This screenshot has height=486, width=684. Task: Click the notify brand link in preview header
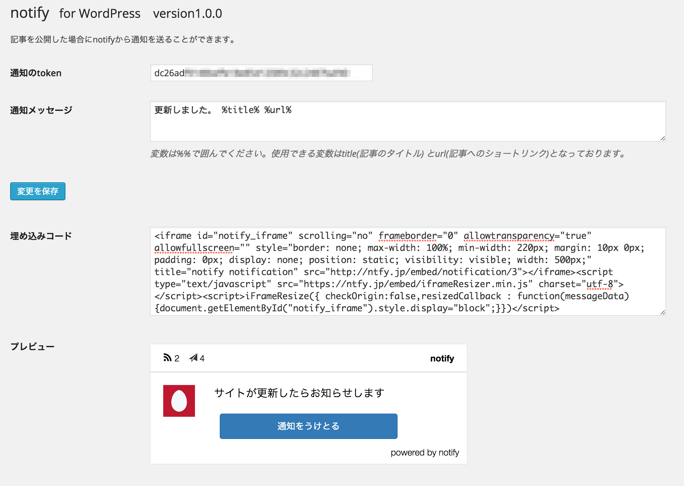[442, 358]
